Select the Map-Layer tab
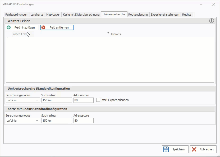 point(53,15)
